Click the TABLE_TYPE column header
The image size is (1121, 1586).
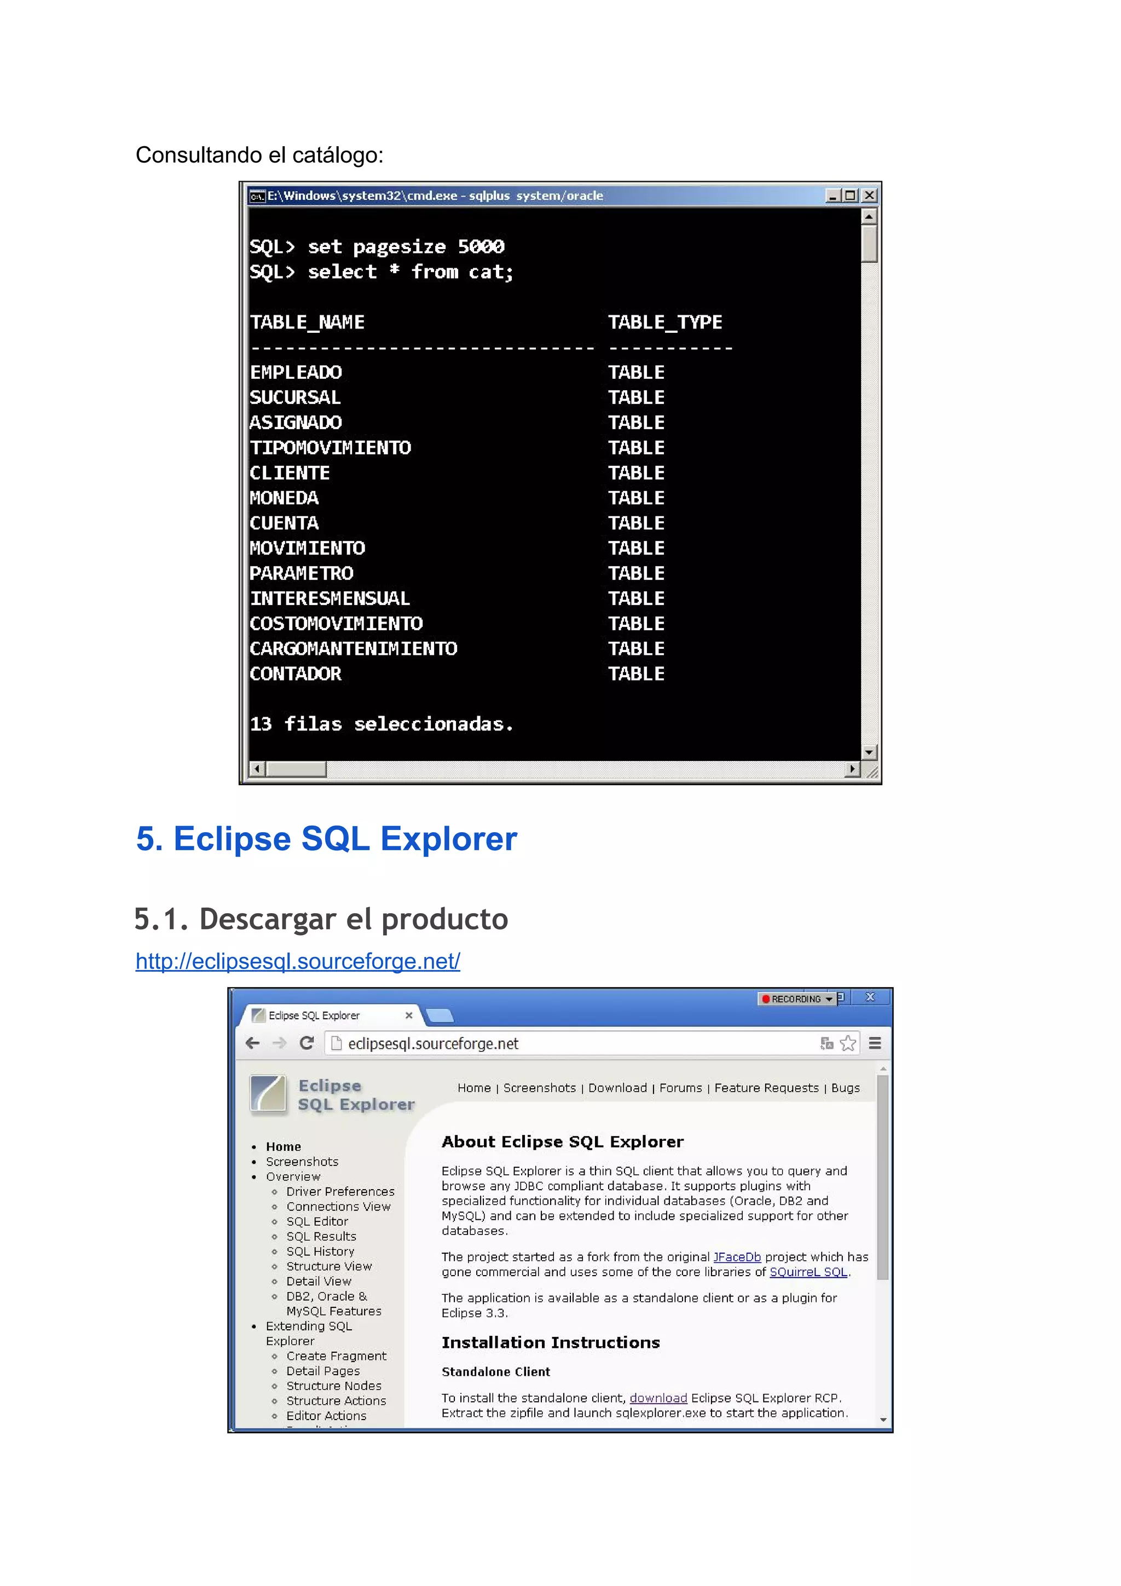tap(664, 322)
